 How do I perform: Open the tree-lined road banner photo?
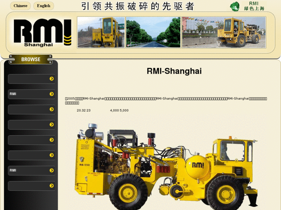point(153,32)
